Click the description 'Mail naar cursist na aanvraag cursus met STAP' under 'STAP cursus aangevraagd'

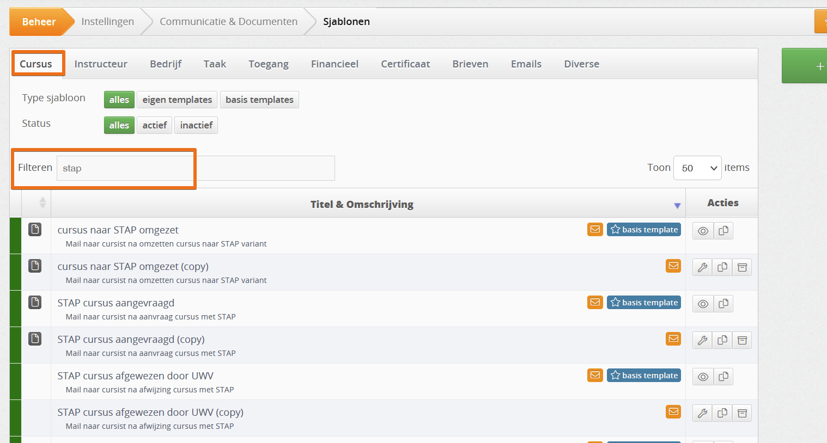coord(151,317)
